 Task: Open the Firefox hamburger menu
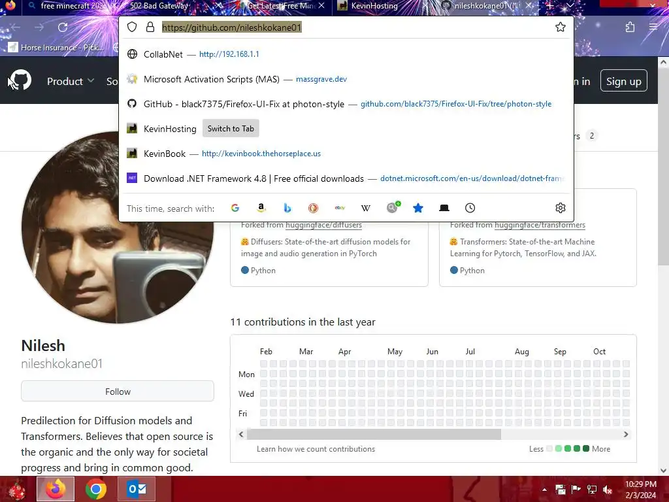653,27
